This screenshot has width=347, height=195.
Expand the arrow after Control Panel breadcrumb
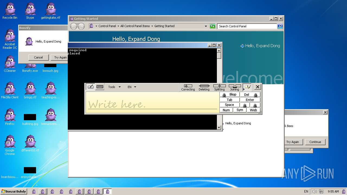pyautogui.click(x=118, y=26)
